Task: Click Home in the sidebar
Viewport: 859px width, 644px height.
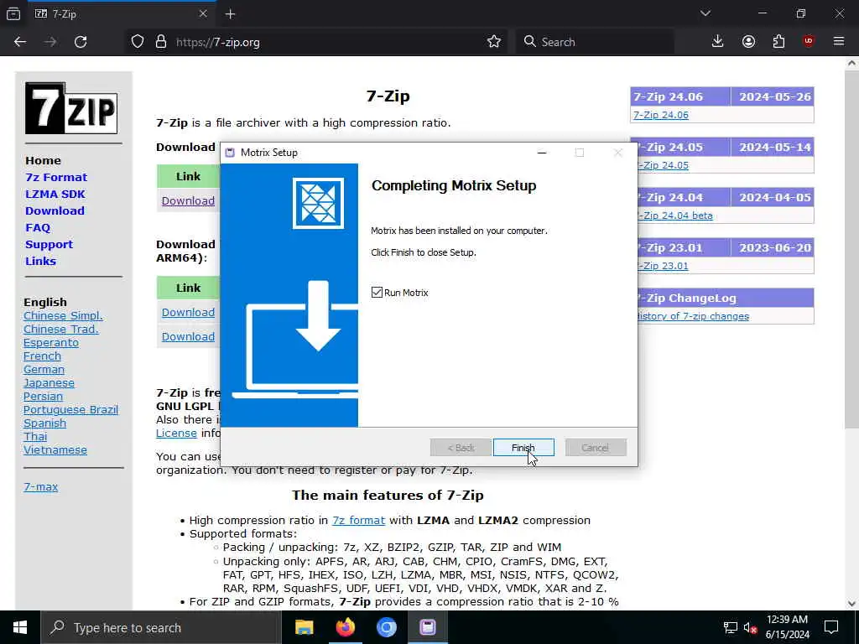Action: (43, 160)
